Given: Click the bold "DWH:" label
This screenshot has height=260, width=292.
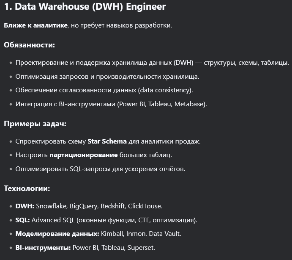Looking at the screenshot, I should point(25,206).
